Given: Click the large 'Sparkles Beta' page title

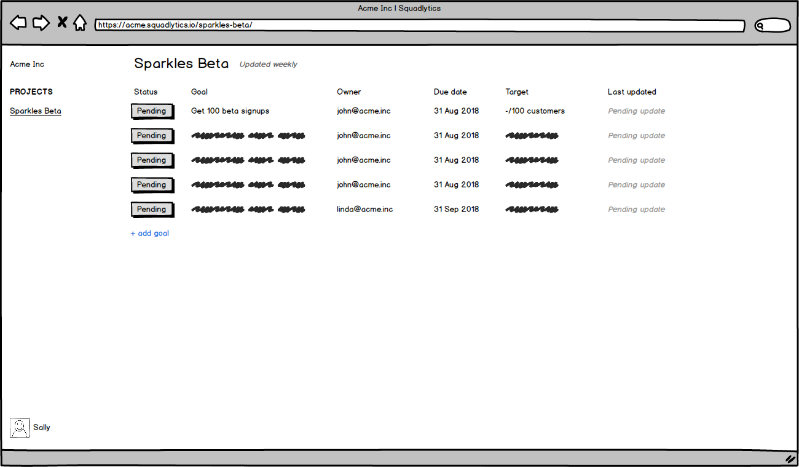Looking at the screenshot, I should click(x=181, y=63).
